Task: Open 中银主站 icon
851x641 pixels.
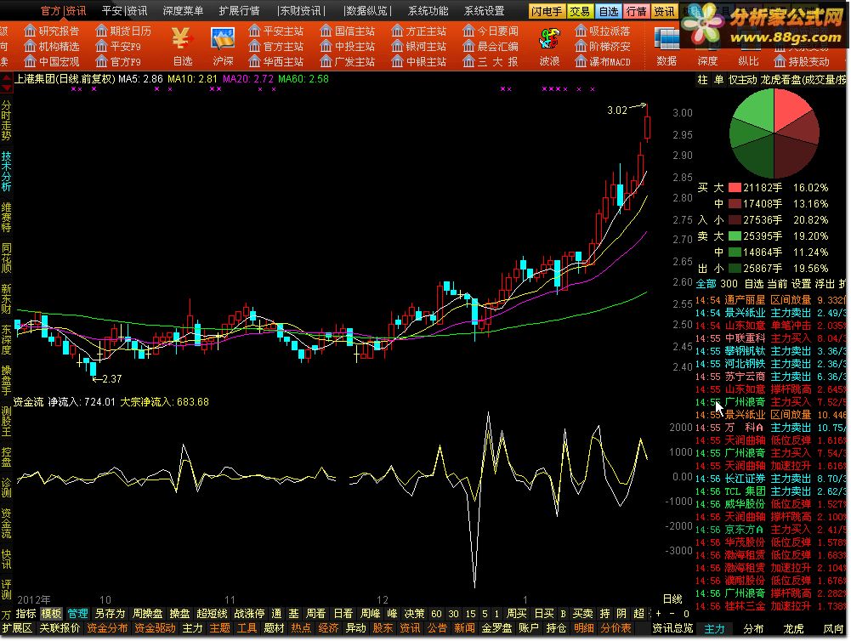Action: (x=418, y=61)
